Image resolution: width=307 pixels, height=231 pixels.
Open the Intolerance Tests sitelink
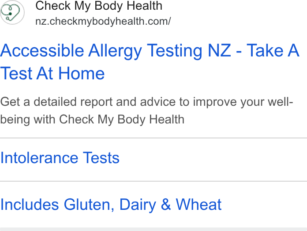[x=60, y=158]
